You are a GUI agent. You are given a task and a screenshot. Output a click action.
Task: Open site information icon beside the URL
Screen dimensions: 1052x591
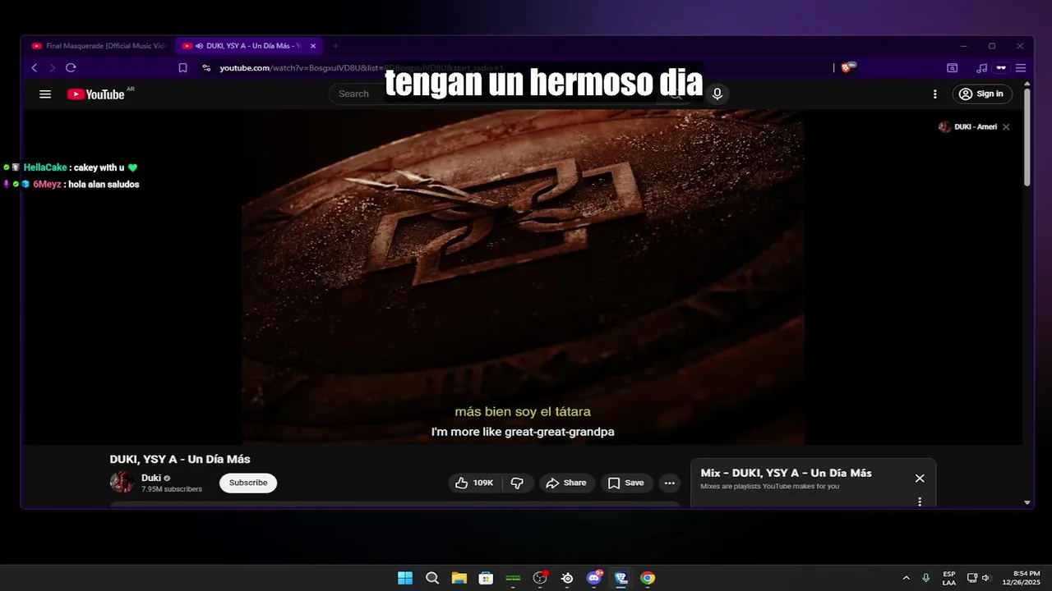[x=206, y=68]
